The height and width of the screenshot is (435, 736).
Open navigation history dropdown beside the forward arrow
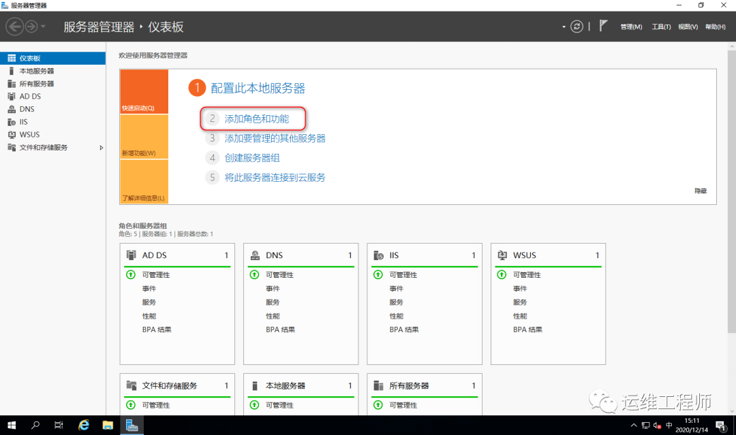click(43, 27)
